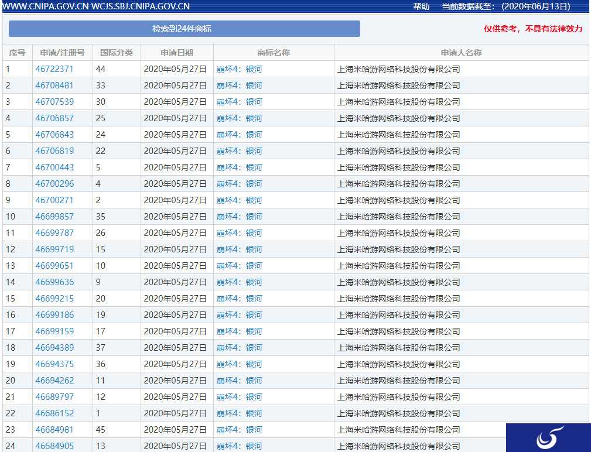Open registration number 46700271
Image resolution: width=591 pixels, height=452 pixels.
point(54,200)
